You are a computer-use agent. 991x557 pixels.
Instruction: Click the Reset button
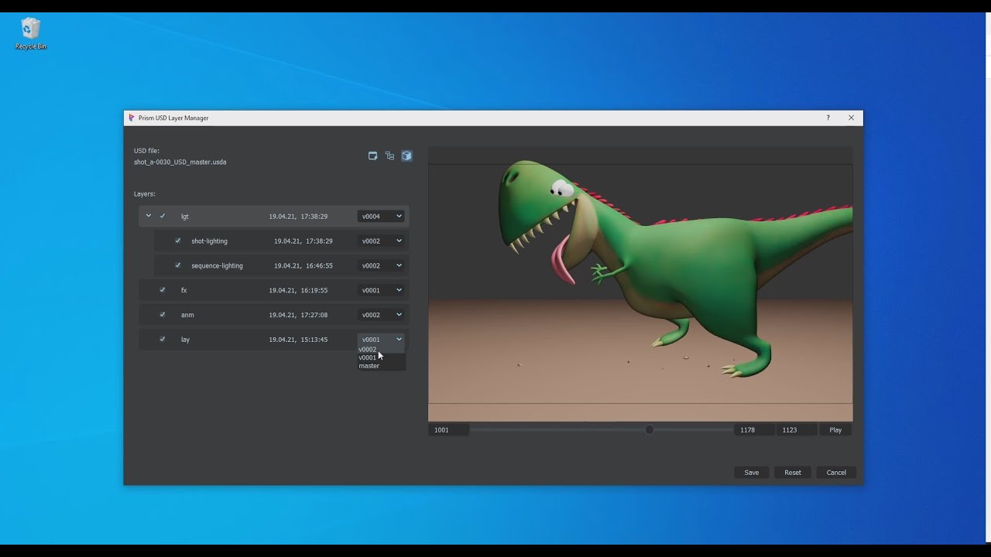click(x=793, y=472)
